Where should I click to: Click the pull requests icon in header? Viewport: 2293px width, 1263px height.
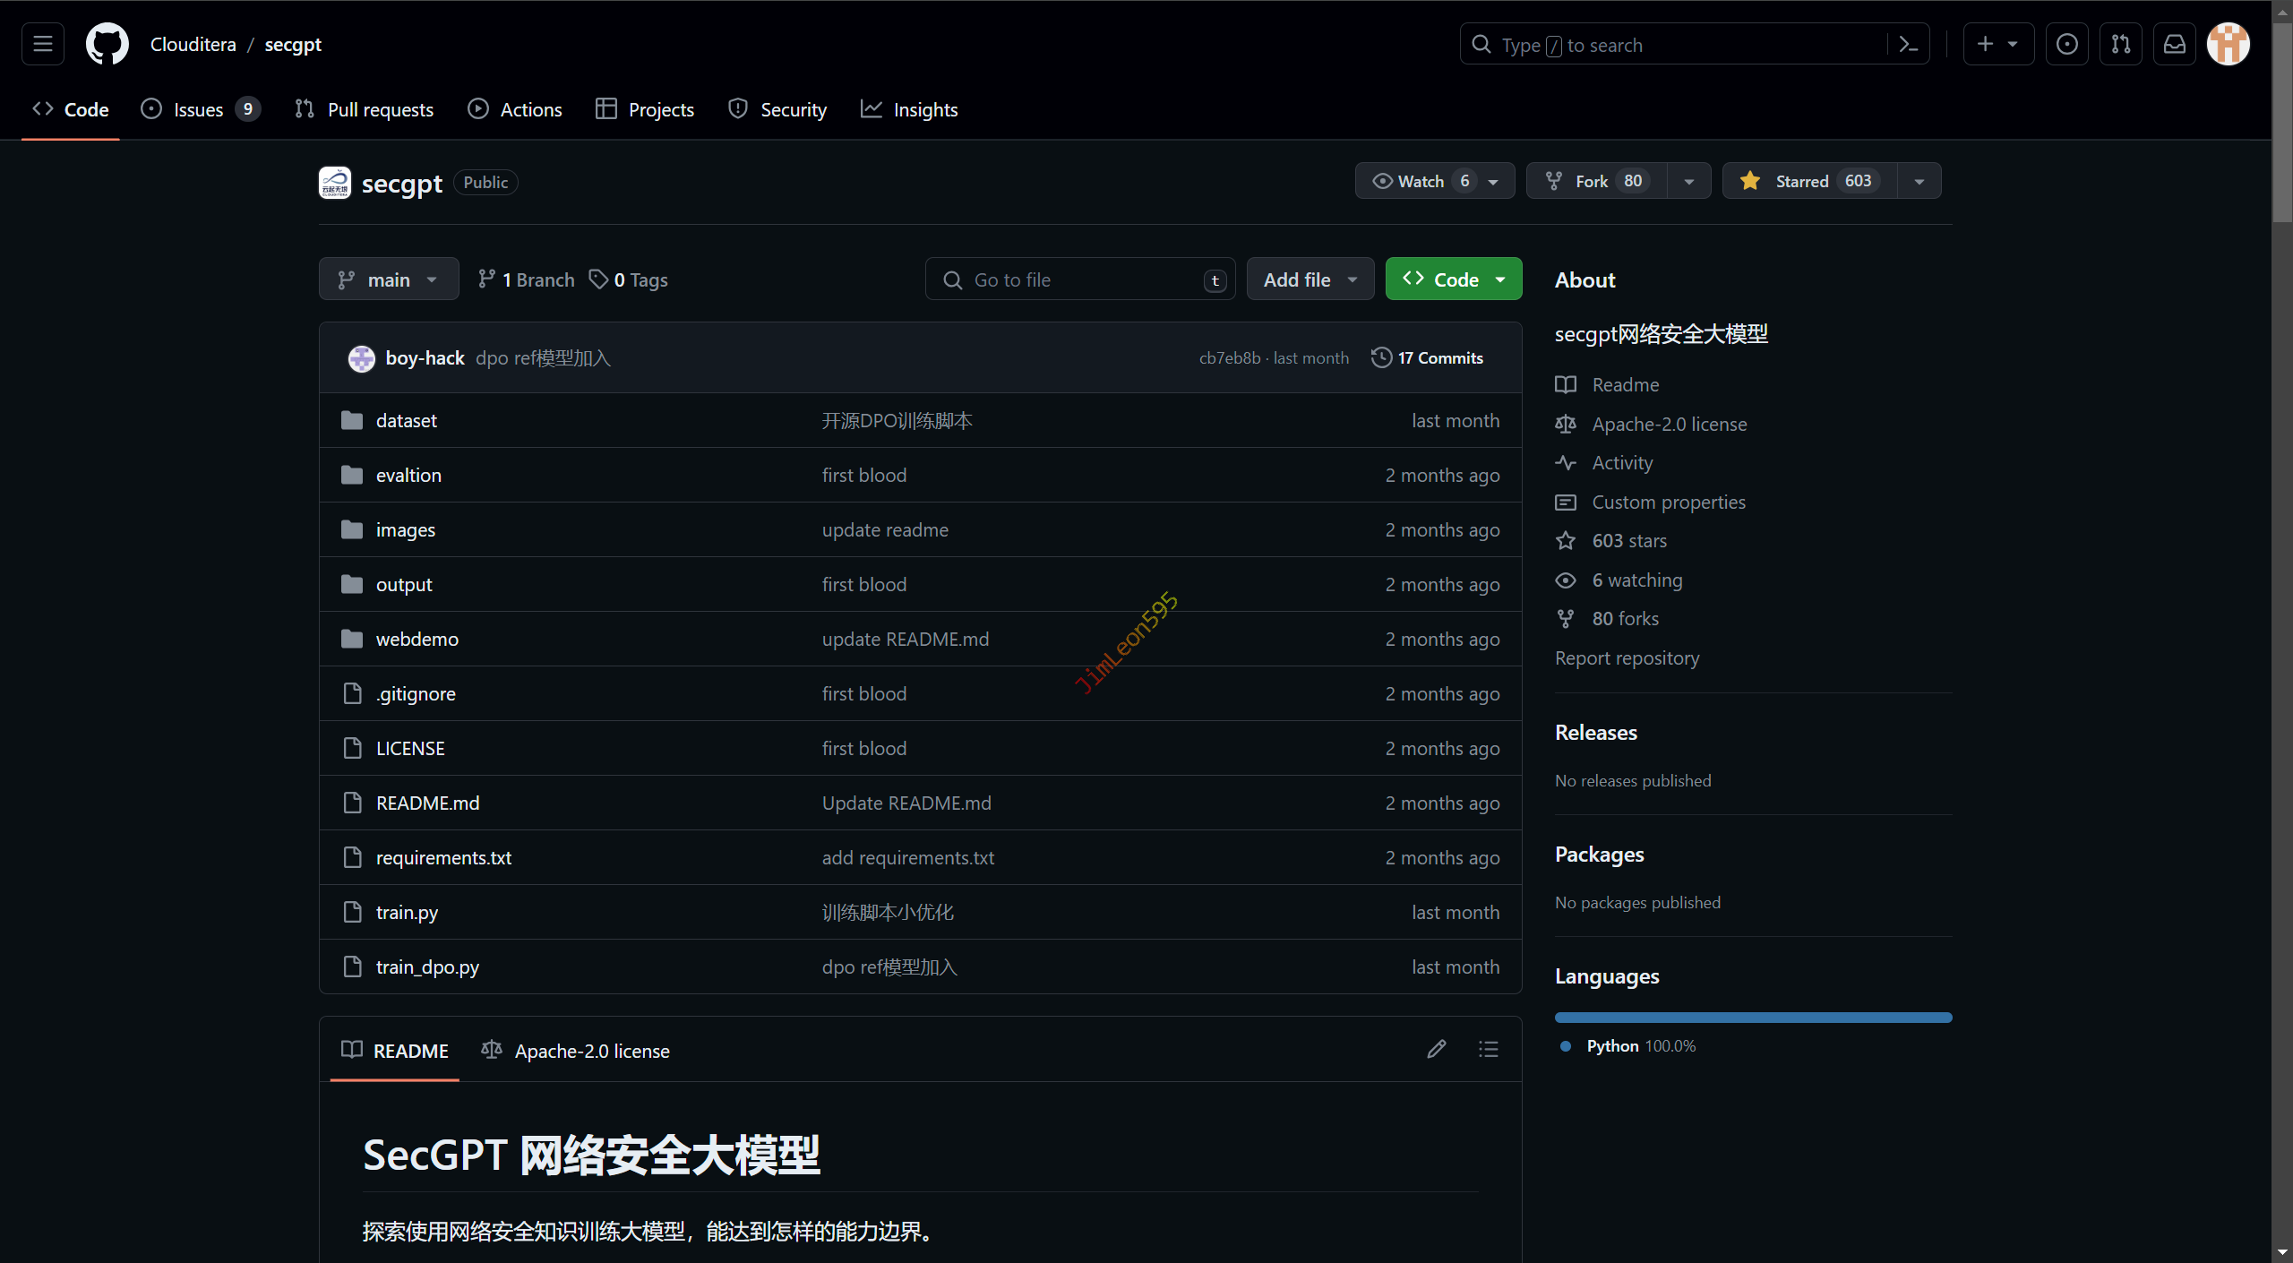tap(2121, 44)
